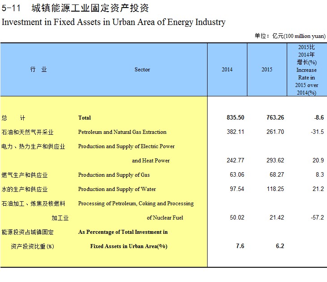Click 石油和天然气开采业 row label

(28, 132)
